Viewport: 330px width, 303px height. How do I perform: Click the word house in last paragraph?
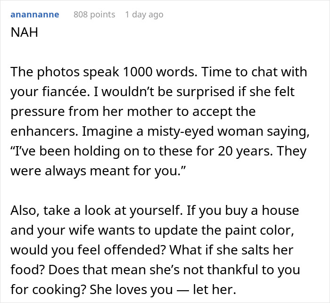(280, 211)
